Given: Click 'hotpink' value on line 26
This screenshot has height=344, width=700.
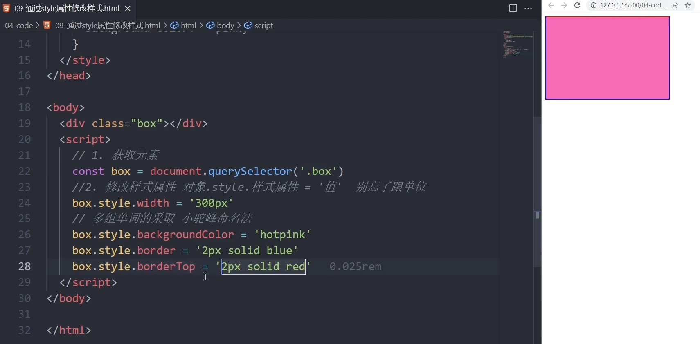Looking at the screenshot, I should pos(282,235).
